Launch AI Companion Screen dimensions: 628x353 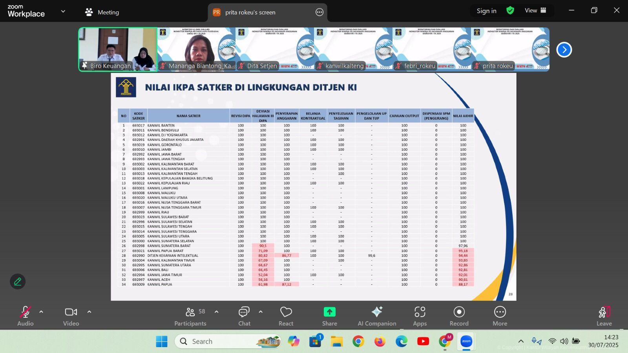pos(377,315)
